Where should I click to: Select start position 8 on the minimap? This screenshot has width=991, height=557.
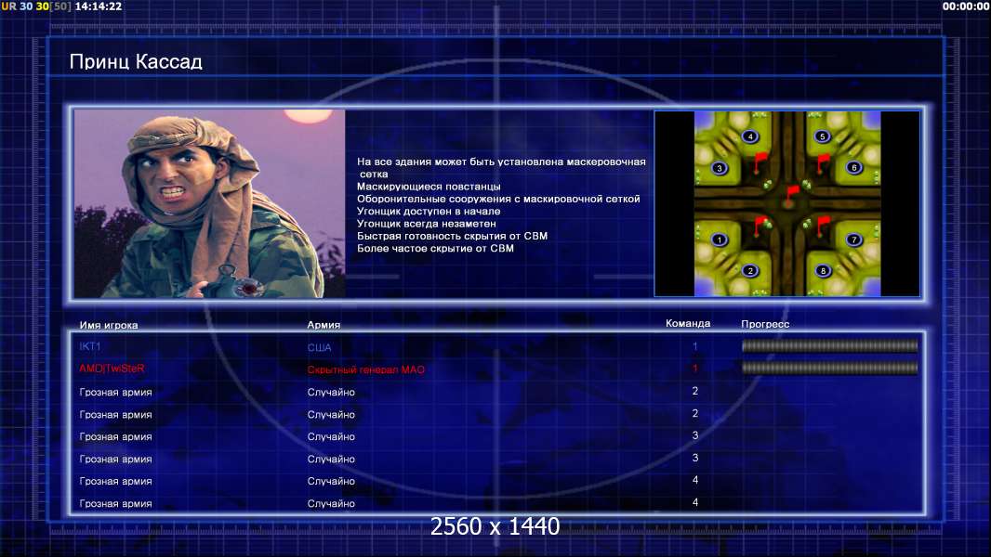click(822, 271)
